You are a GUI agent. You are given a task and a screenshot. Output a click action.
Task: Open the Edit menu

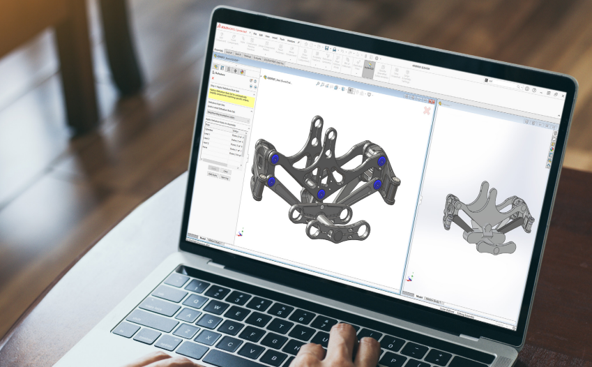[261, 35]
